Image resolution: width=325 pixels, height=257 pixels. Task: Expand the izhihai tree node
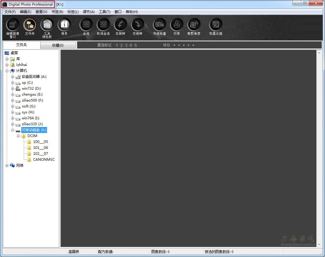[x=7, y=65]
